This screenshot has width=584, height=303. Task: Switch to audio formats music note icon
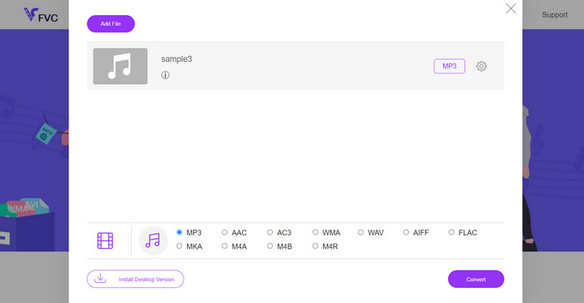coord(153,240)
